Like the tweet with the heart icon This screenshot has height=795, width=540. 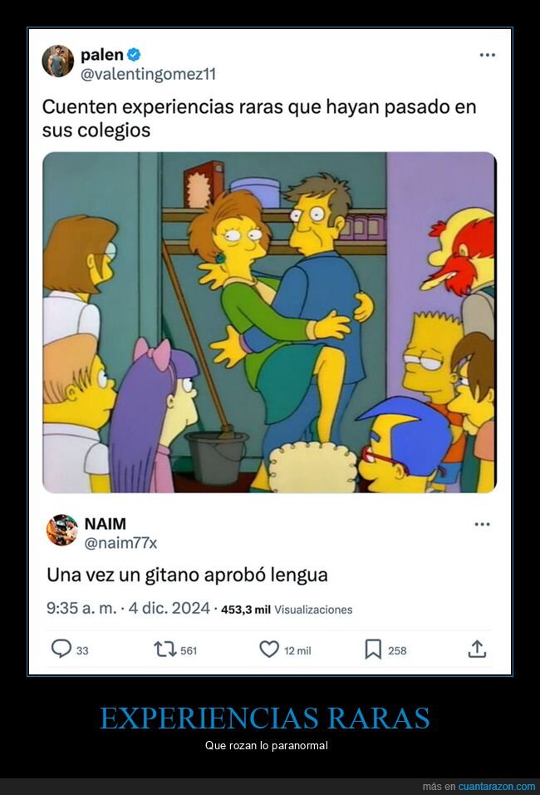[269, 649]
